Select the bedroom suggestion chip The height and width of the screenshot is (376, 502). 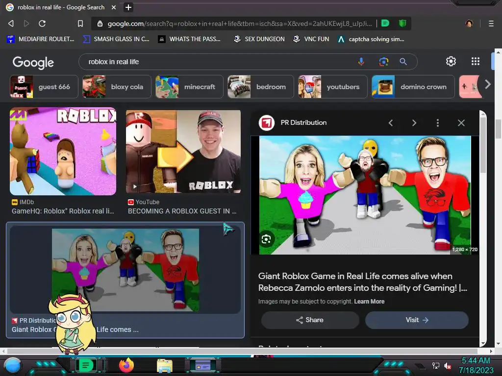[261, 87]
